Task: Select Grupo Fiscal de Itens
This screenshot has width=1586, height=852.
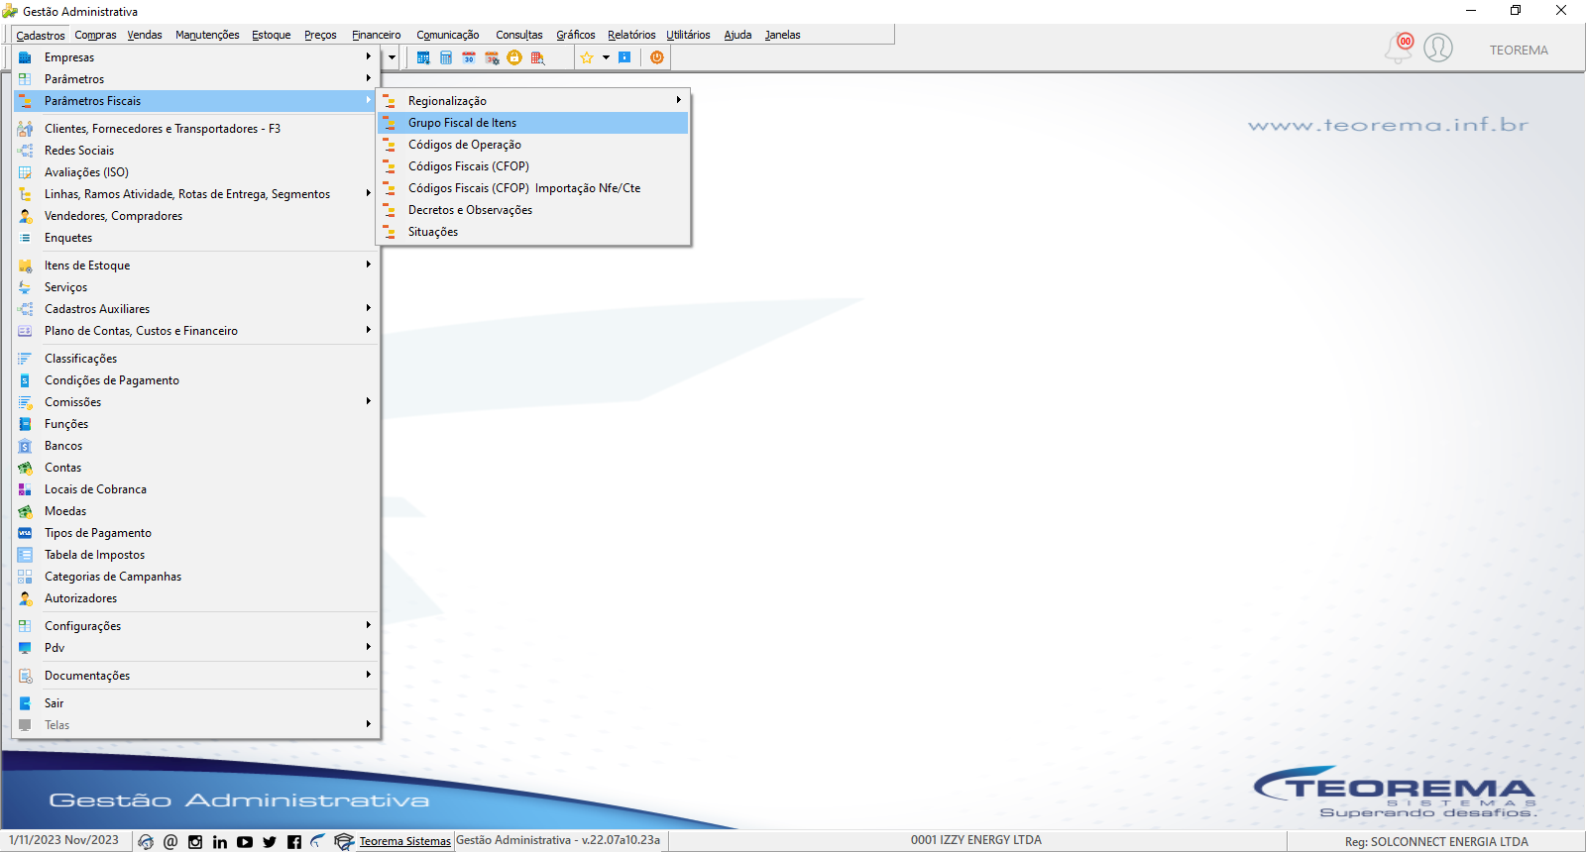Action: tap(533, 123)
